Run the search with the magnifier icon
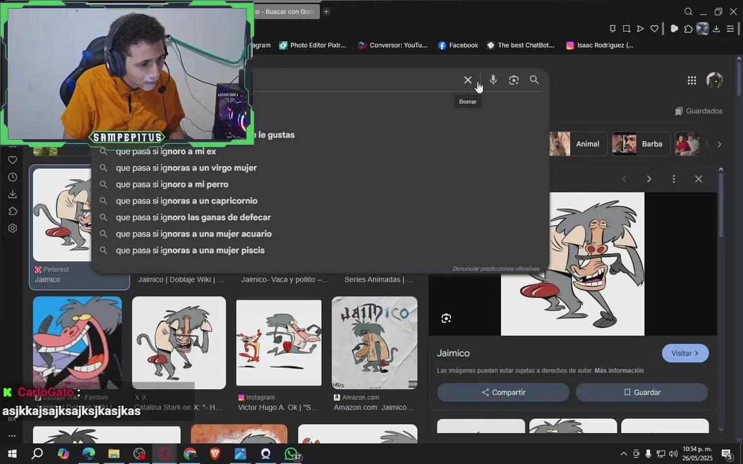Image resolution: width=743 pixels, height=464 pixels. click(x=534, y=80)
